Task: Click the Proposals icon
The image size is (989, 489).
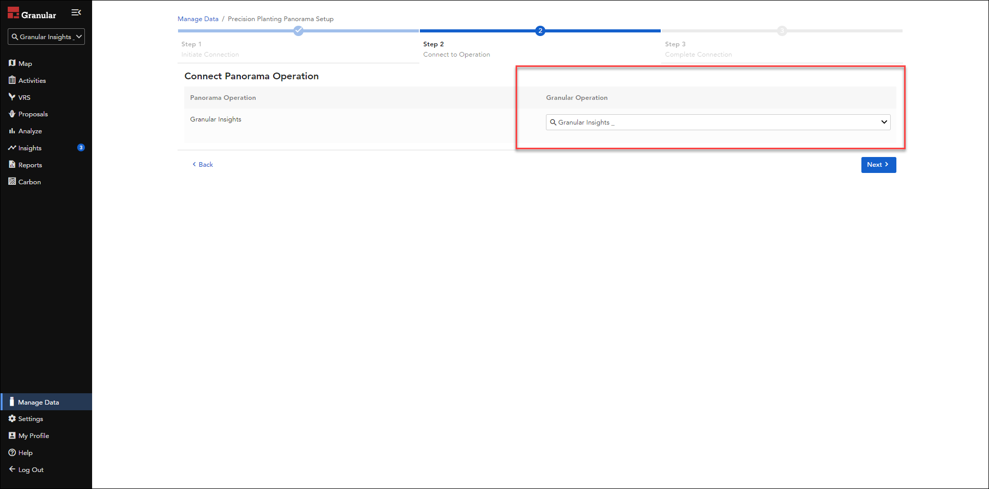Action: 12,114
